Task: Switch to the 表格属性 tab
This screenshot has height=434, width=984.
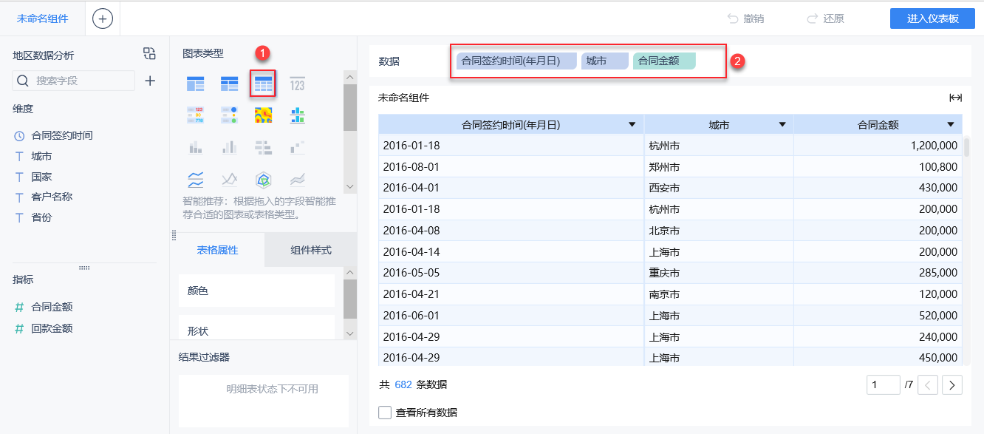Action: (217, 250)
